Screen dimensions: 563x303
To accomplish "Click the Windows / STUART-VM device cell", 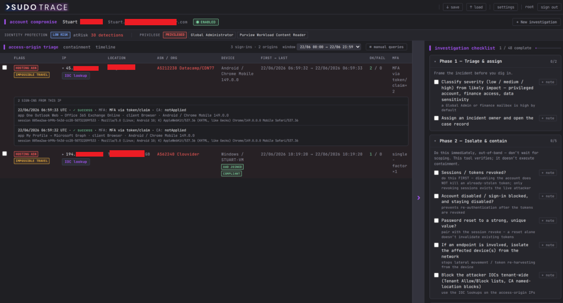I will point(233,157).
